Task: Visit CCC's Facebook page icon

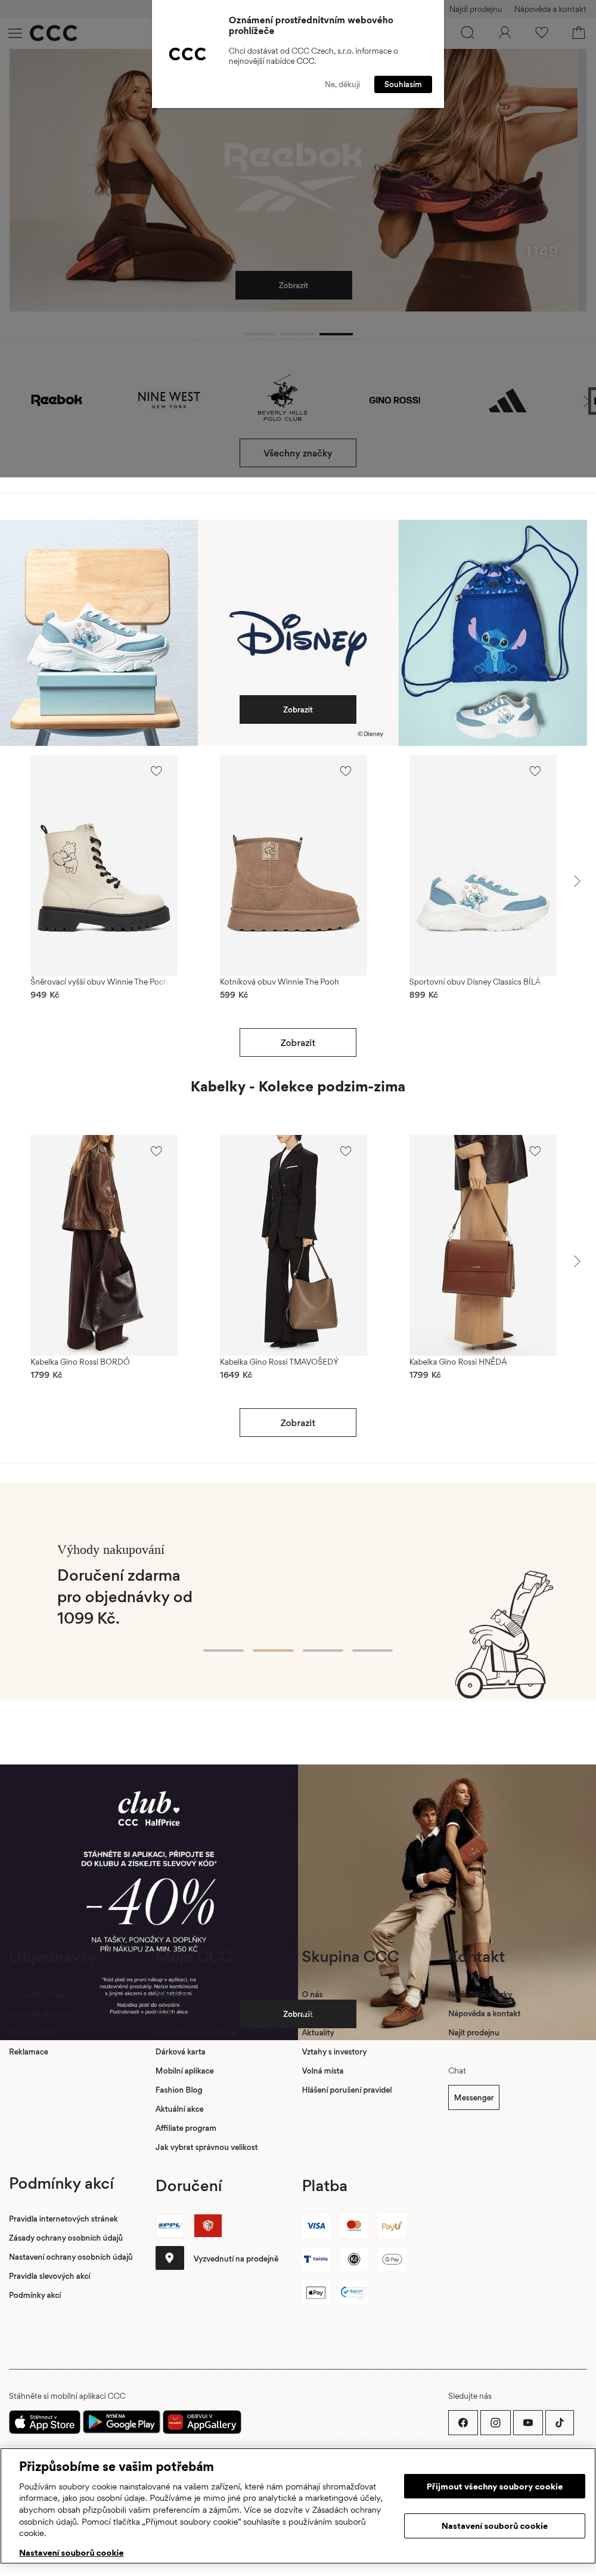Action: [x=462, y=2422]
